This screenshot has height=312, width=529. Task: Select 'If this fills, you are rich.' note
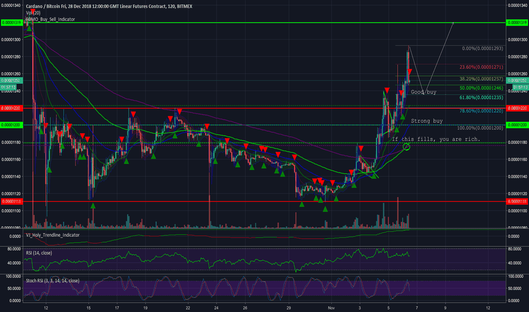click(436, 139)
